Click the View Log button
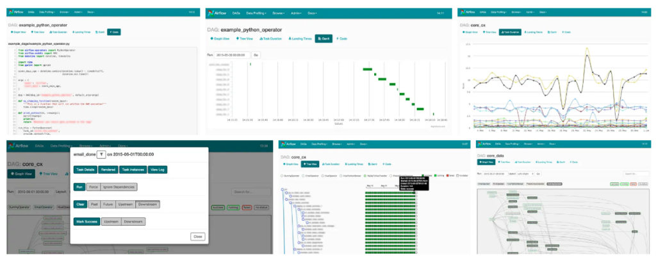656x259 pixels. (x=158, y=169)
